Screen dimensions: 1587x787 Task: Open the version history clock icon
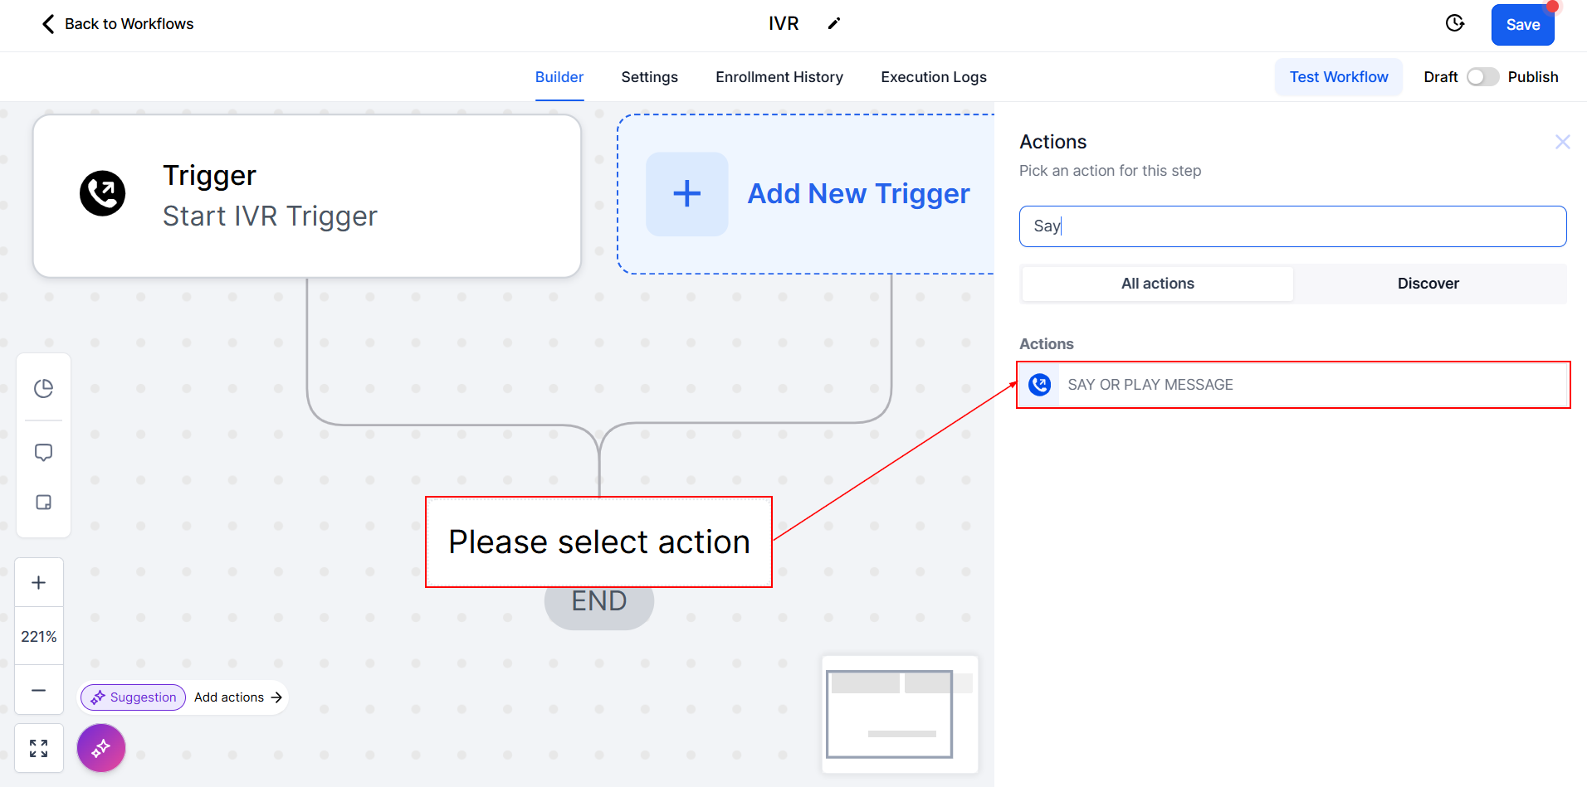[x=1455, y=23]
